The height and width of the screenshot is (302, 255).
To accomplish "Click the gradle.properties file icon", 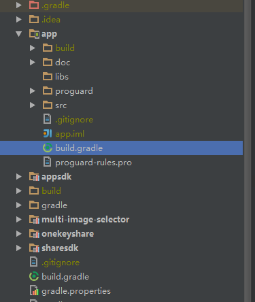I will (34, 290).
